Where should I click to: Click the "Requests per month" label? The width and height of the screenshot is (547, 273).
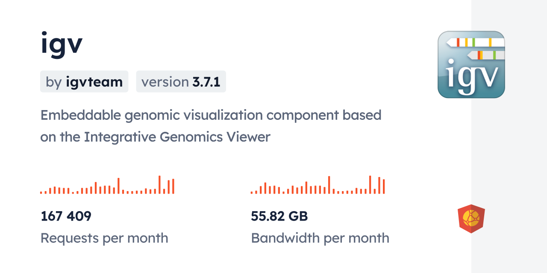(x=104, y=238)
